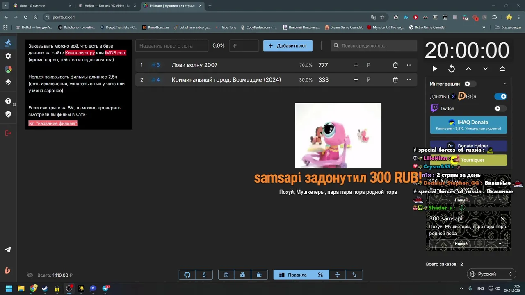Screen dimensions: 525x295
Task: Open the auction gavel page in sidebar
Action: (8, 43)
